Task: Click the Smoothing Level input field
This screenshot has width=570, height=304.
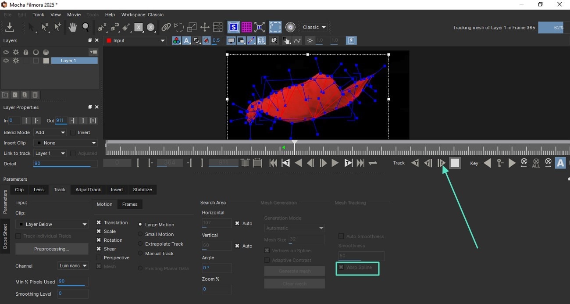Action: pos(72,293)
